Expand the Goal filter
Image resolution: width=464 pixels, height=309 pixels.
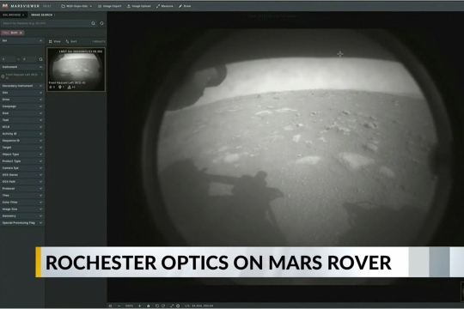pos(22,113)
